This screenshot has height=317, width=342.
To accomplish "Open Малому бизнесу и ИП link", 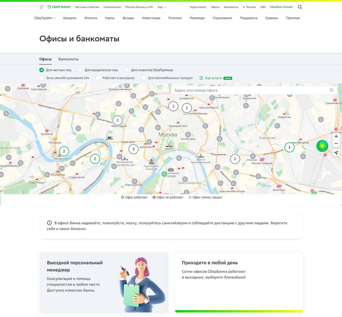I will click(139, 7).
